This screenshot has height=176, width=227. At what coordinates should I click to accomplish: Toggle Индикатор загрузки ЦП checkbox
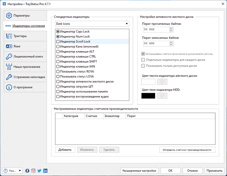click(x=58, y=86)
